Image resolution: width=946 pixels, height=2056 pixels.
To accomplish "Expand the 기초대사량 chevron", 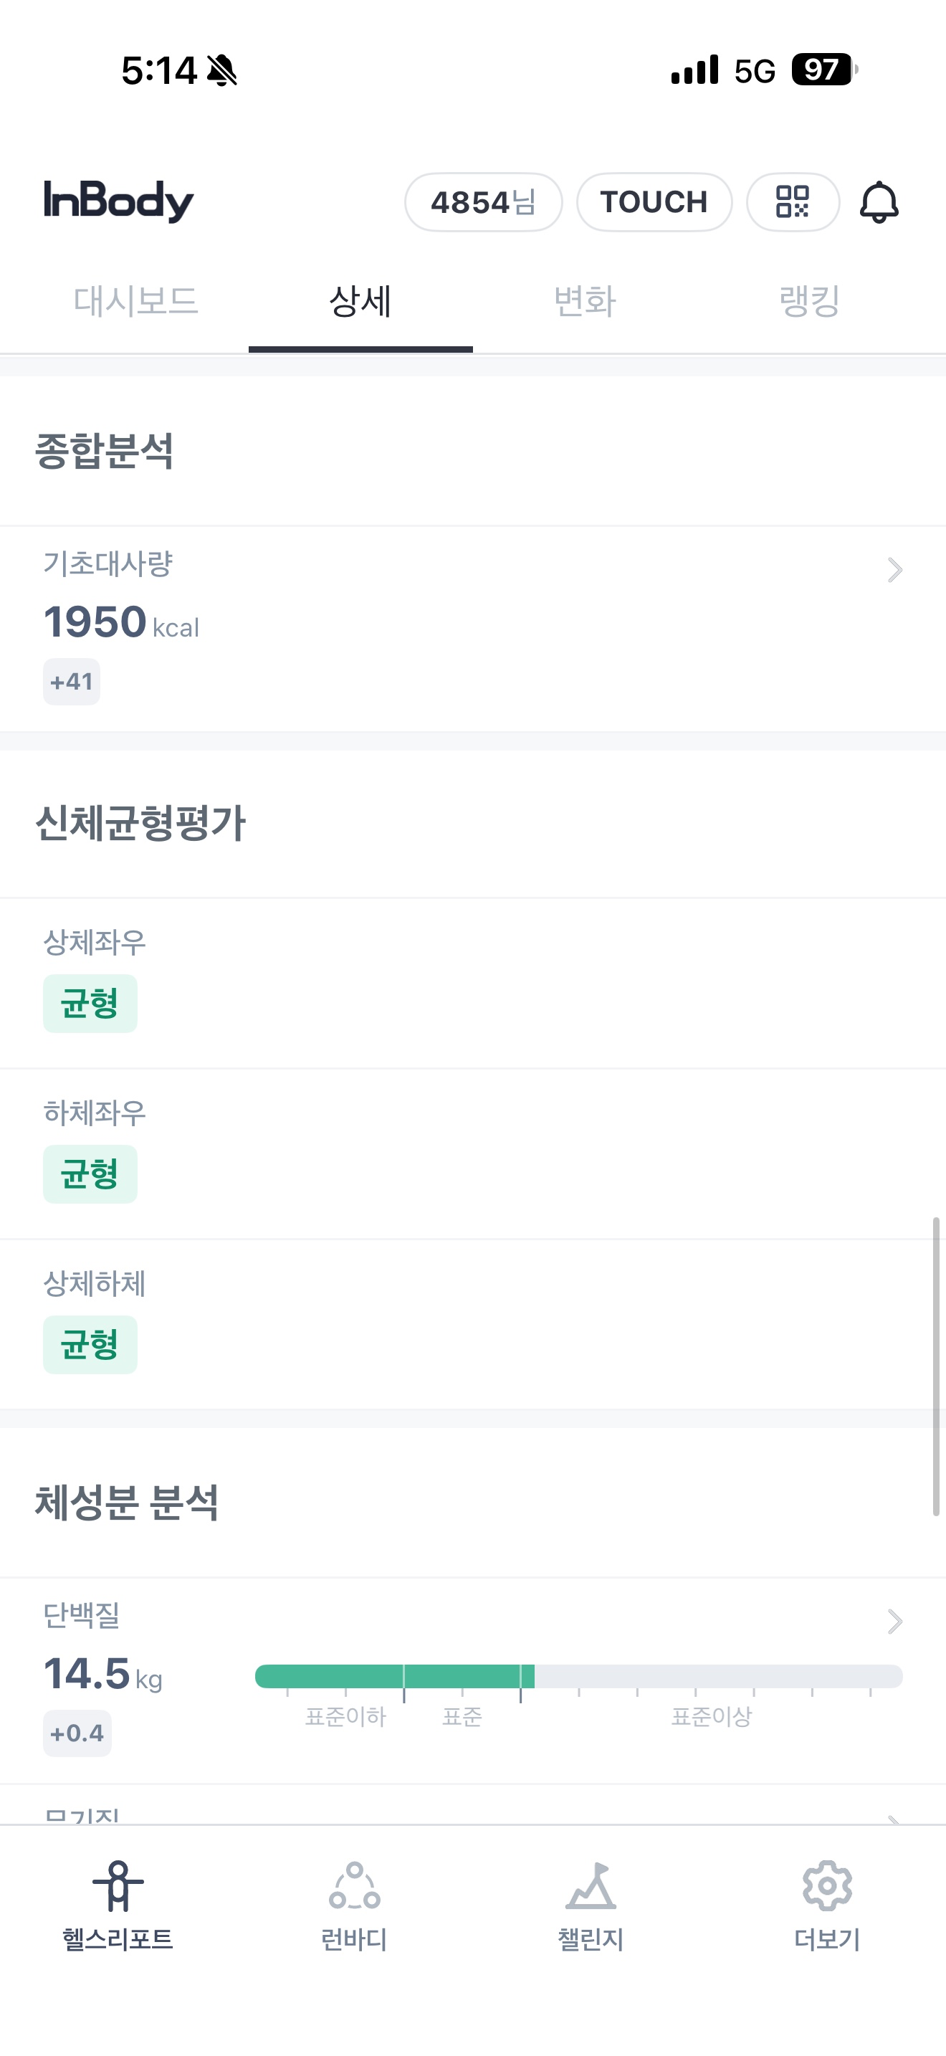I will click(894, 570).
